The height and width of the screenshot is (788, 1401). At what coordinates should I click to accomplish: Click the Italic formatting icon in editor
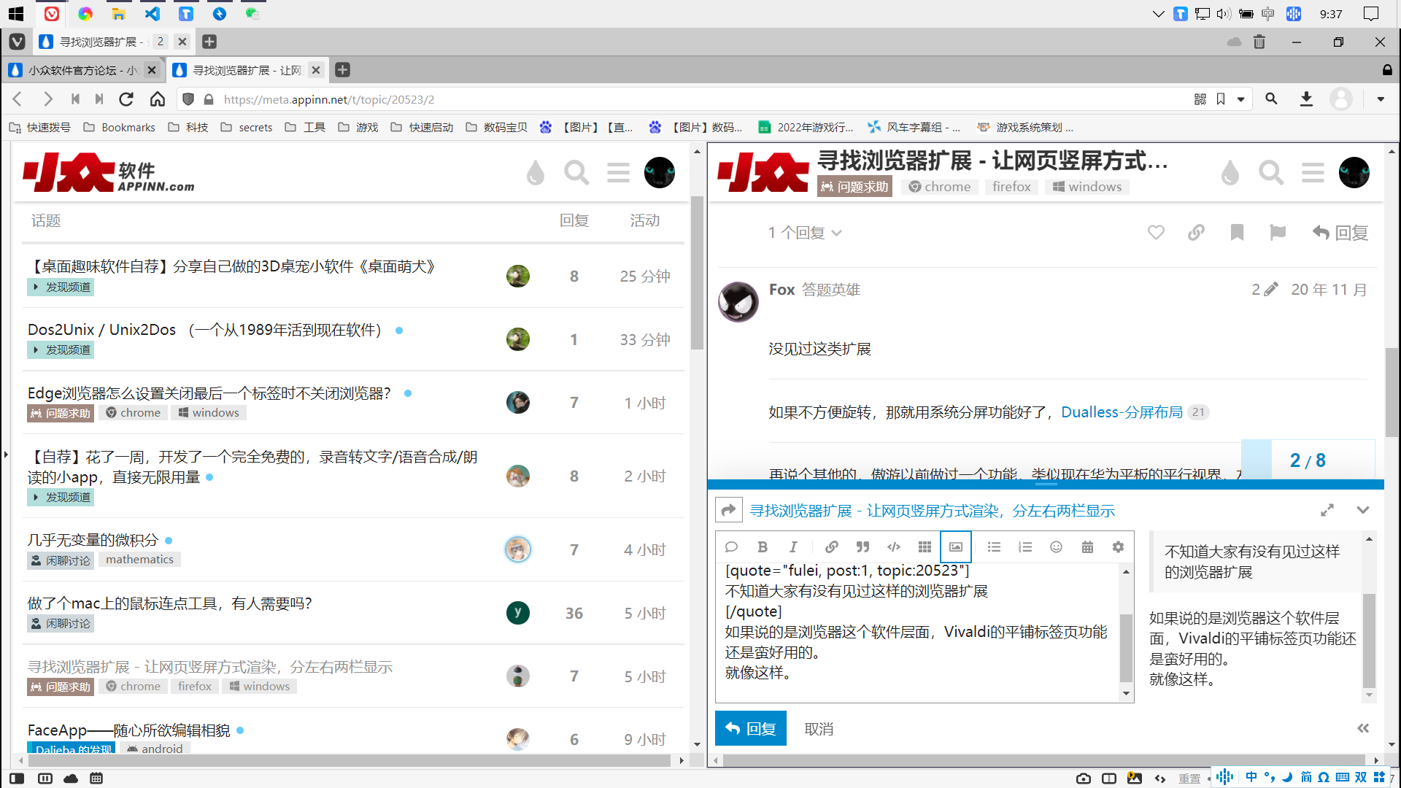click(793, 547)
